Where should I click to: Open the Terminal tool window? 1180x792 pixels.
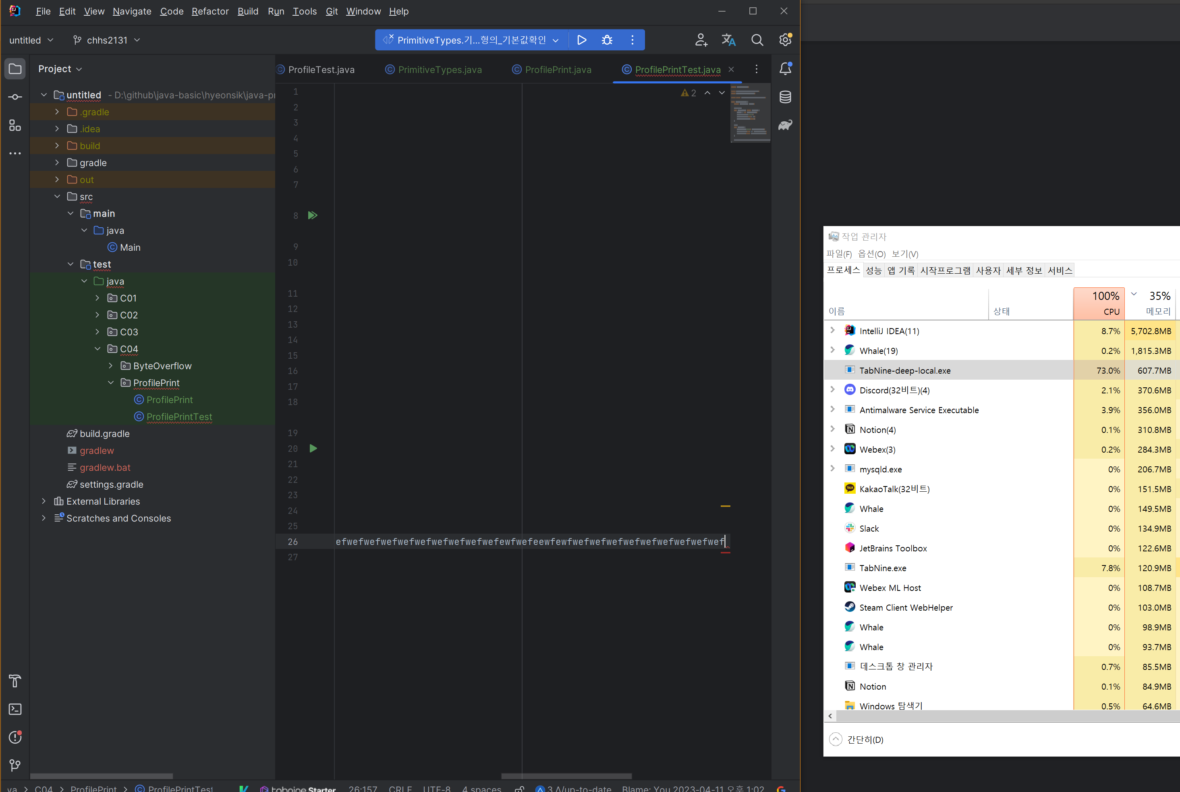pos(15,709)
